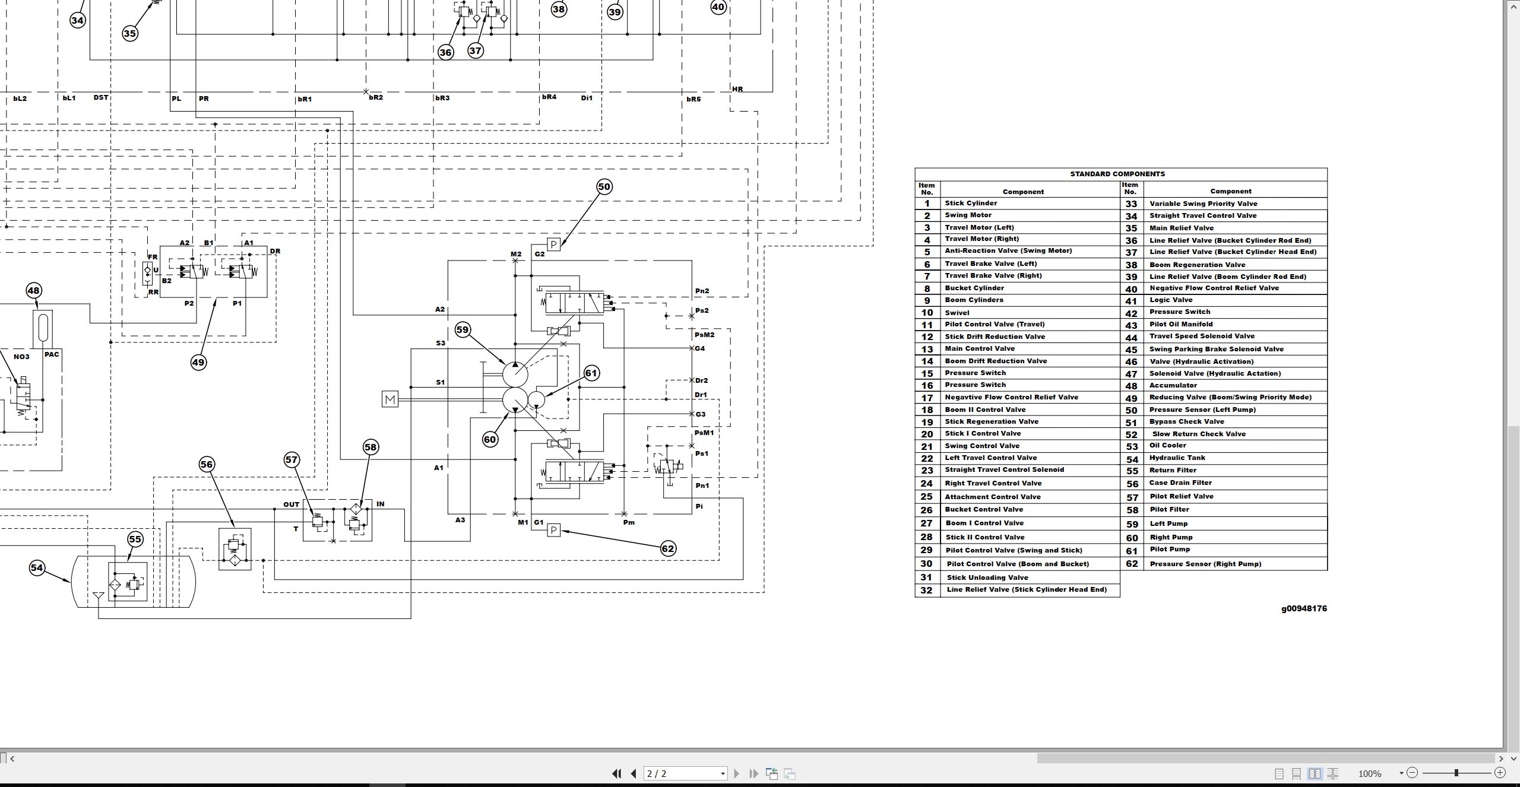
Task: Jump to the last page
Action: [x=754, y=773]
